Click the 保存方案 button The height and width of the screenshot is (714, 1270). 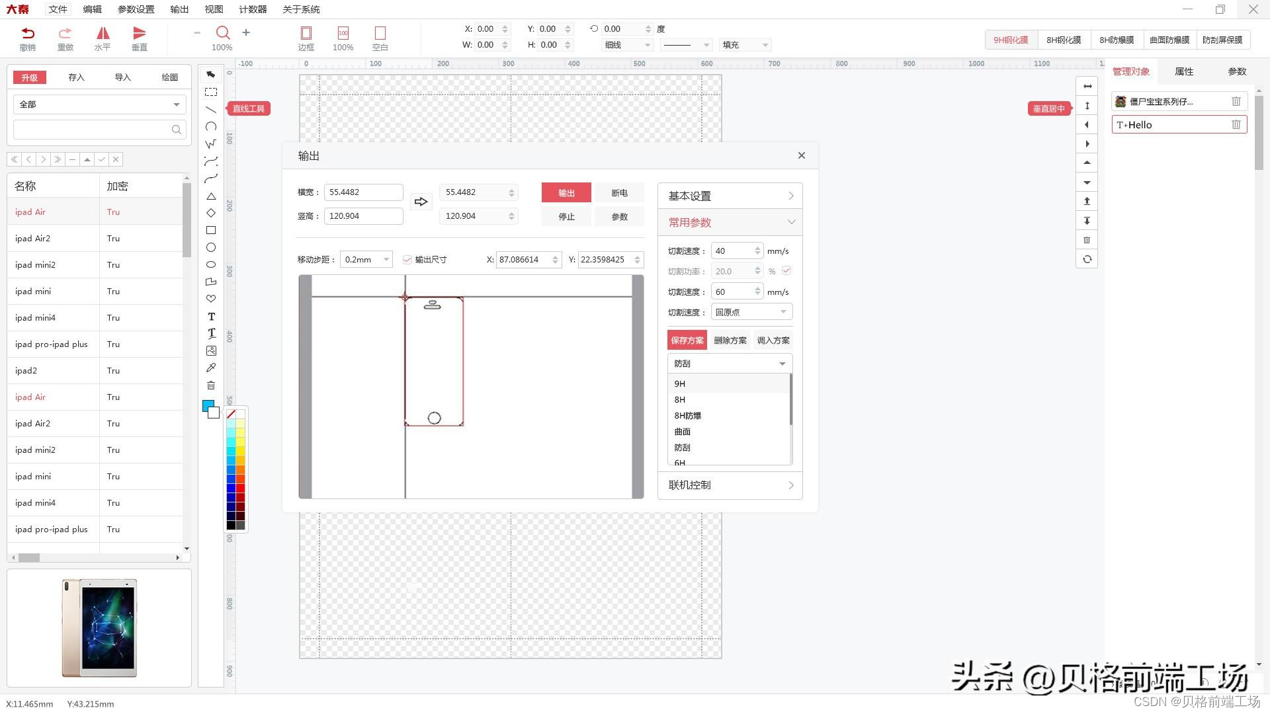(x=687, y=340)
